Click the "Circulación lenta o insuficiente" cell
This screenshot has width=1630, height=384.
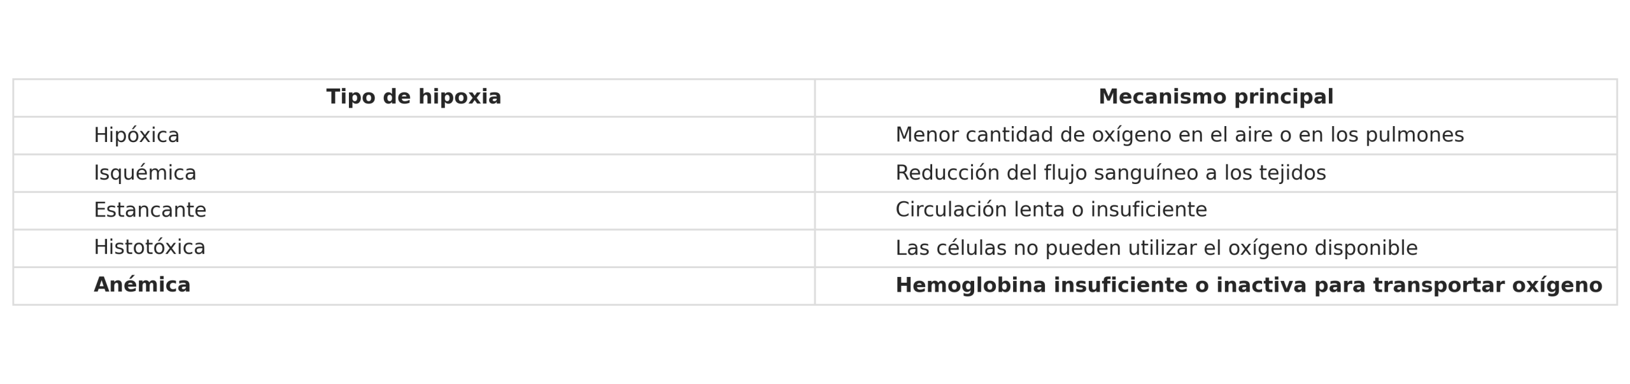coord(1051,210)
